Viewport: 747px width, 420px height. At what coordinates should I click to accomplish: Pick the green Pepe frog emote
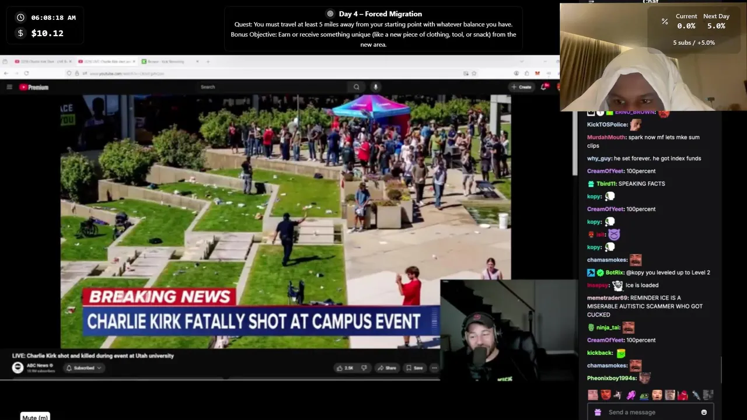(x=644, y=395)
